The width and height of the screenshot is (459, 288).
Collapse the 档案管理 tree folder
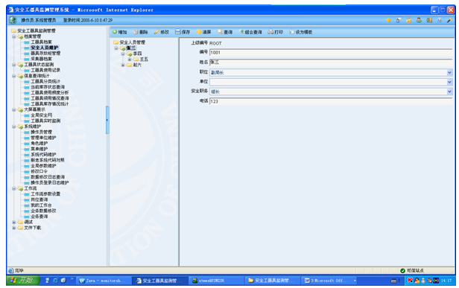pyautogui.click(x=14, y=36)
